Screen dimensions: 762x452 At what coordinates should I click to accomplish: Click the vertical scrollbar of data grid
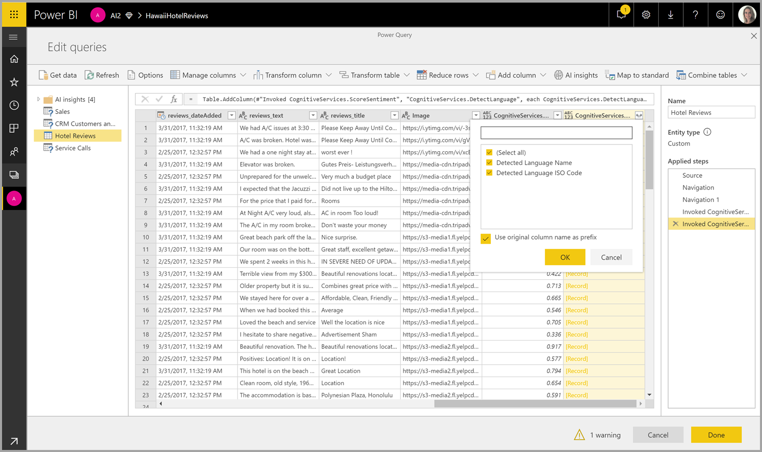click(649, 160)
